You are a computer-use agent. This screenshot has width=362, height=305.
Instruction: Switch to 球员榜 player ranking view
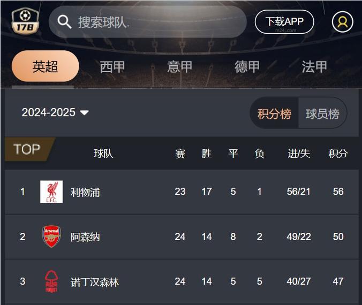322,113
